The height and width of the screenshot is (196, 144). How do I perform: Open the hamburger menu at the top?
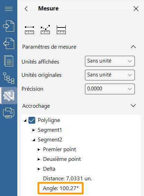(9, 9)
